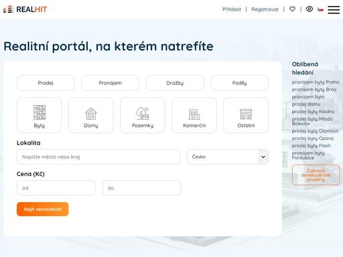Image resolution: width=343 pixels, height=257 pixels.
Task: Focus the price 'od' field
Action: click(56, 188)
